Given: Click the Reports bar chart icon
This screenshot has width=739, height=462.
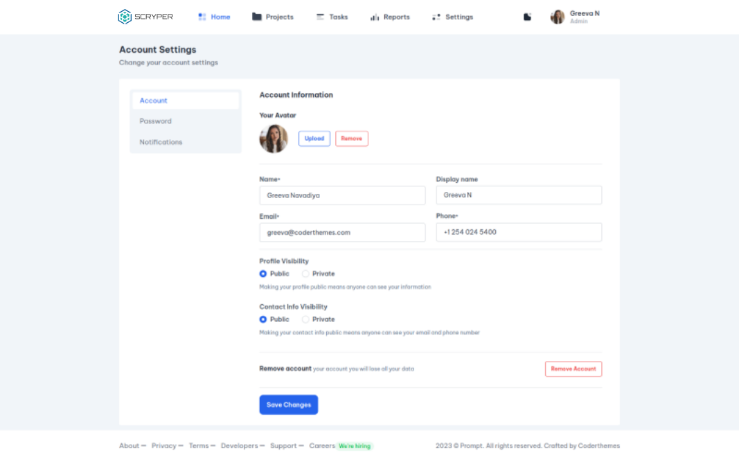Looking at the screenshot, I should [x=375, y=17].
